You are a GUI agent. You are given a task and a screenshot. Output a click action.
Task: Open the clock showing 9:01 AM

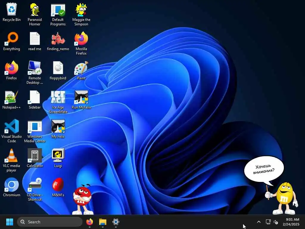tap(291, 222)
